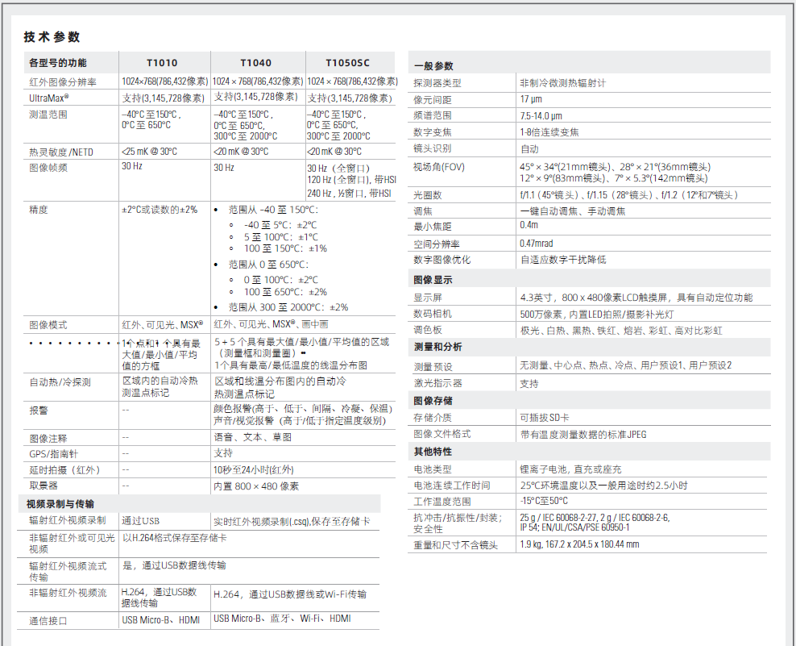Screen dimensions: 796x646
Task: Click the 电池类型 row label
Action: point(433,469)
